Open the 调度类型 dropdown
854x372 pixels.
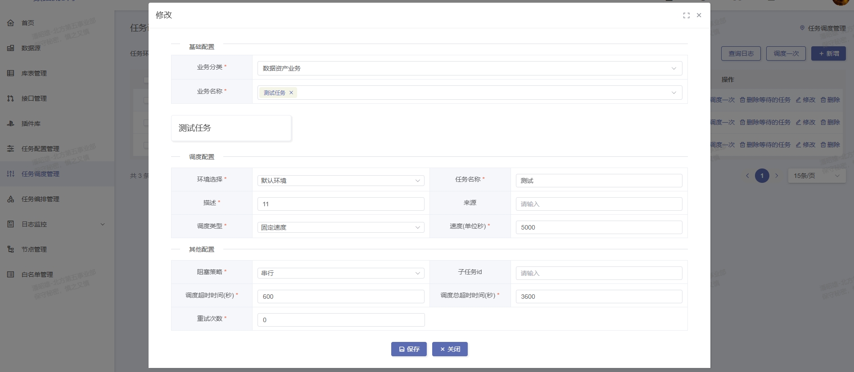[x=340, y=227]
